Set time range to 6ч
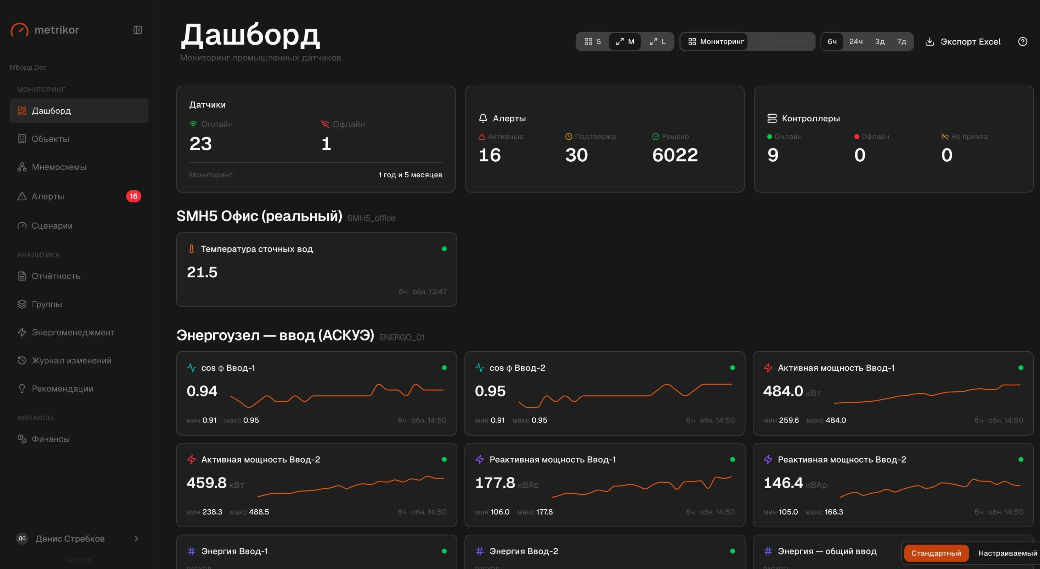This screenshot has height=569, width=1040. pyautogui.click(x=832, y=41)
